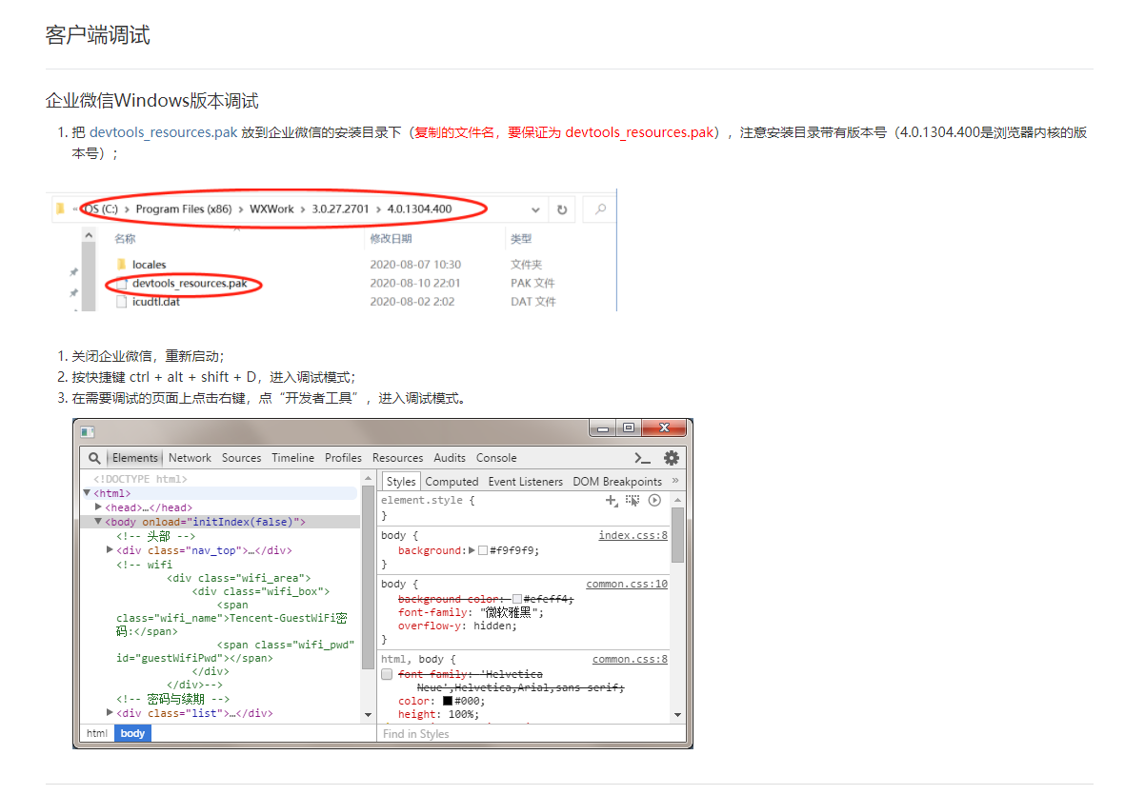Click the maximize button of DevTools window
Image resolution: width=1145 pixels, height=795 pixels.
(629, 428)
